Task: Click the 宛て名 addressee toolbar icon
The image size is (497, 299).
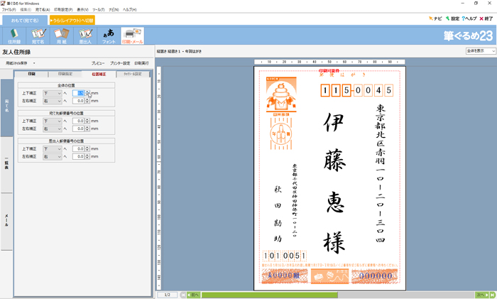Action: click(38, 36)
